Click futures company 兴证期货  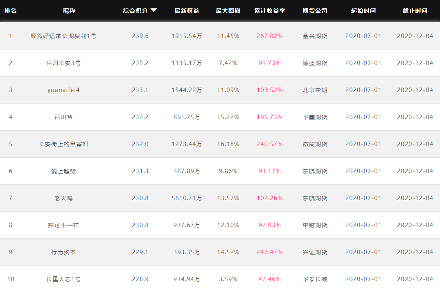pyautogui.click(x=315, y=252)
